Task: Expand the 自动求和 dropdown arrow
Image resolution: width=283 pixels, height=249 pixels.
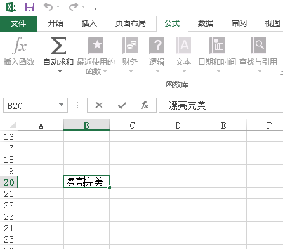Action: click(x=60, y=72)
